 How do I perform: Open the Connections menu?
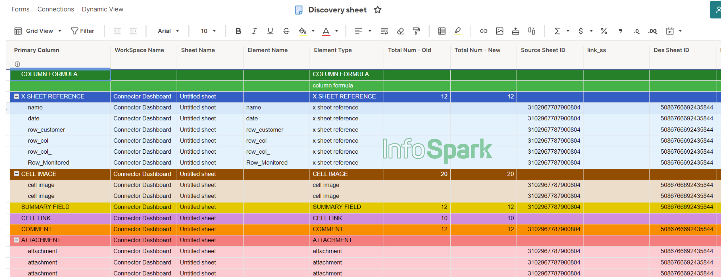click(x=56, y=9)
